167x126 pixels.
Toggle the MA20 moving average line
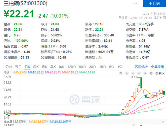[53, 72]
